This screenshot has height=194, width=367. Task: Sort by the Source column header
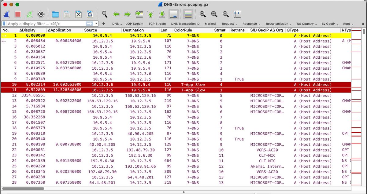102,30
